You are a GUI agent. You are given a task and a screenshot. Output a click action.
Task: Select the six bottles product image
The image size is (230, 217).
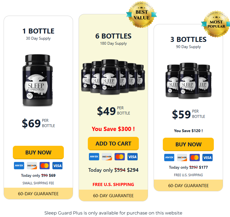click(113, 77)
